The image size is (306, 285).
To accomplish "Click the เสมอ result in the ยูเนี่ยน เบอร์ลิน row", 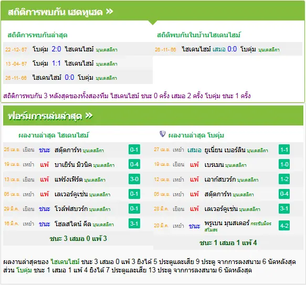I will (x=194, y=150).
